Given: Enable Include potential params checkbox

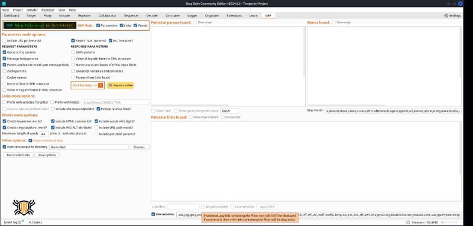Looking at the screenshot, I should point(96,134).
